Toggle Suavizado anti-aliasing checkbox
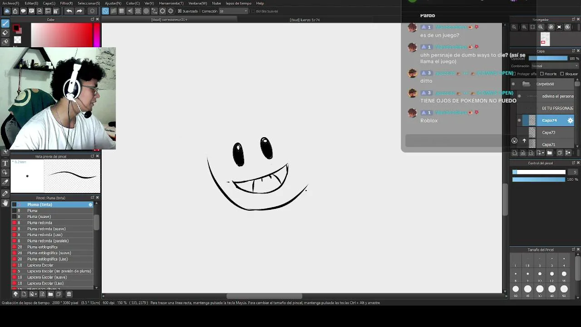Screen dimensions: 581x327 tap(180, 11)
